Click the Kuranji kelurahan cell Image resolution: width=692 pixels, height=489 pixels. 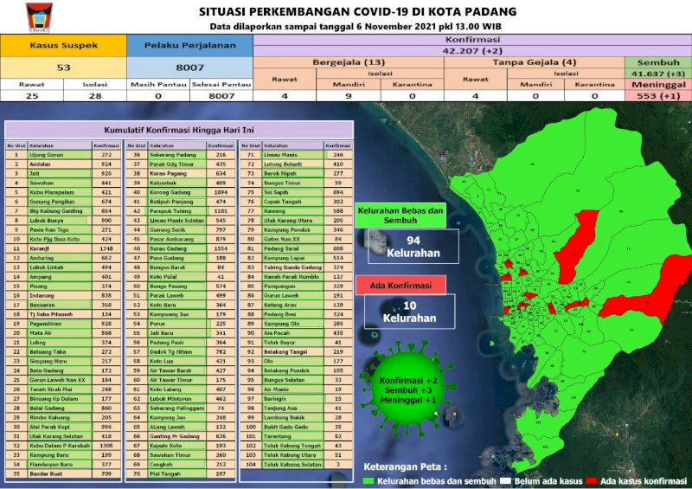coord(60,248)
